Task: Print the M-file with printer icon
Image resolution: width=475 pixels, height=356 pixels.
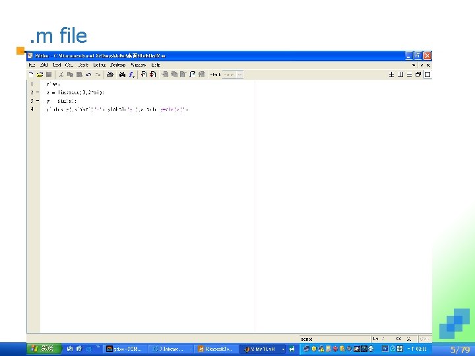Action: coord(110,74)
